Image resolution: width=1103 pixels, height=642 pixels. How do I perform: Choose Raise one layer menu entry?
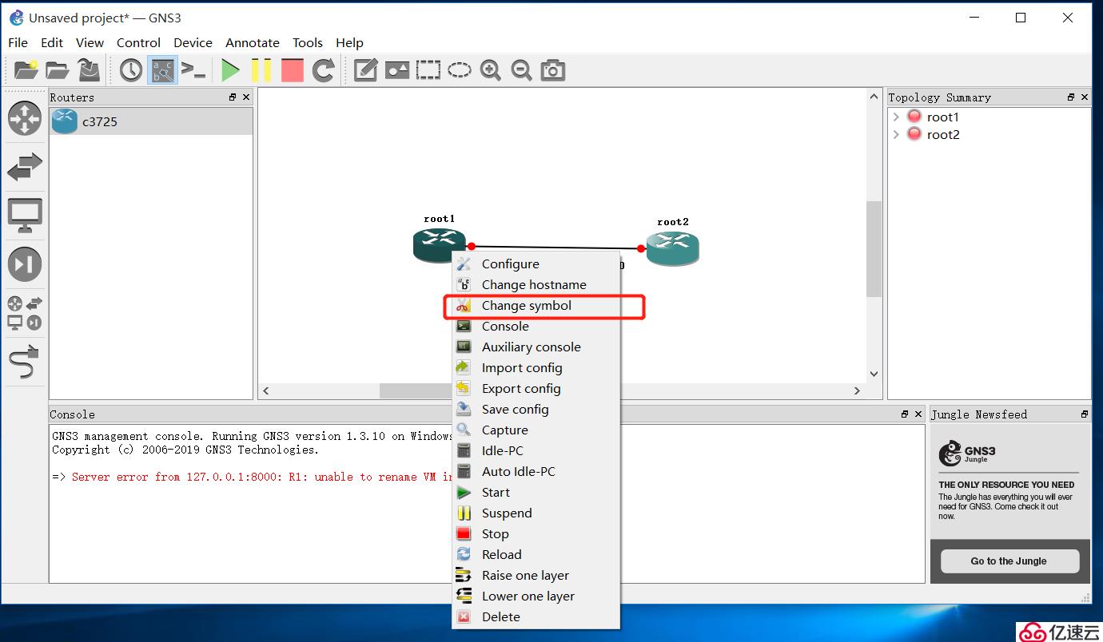point(536,575)
